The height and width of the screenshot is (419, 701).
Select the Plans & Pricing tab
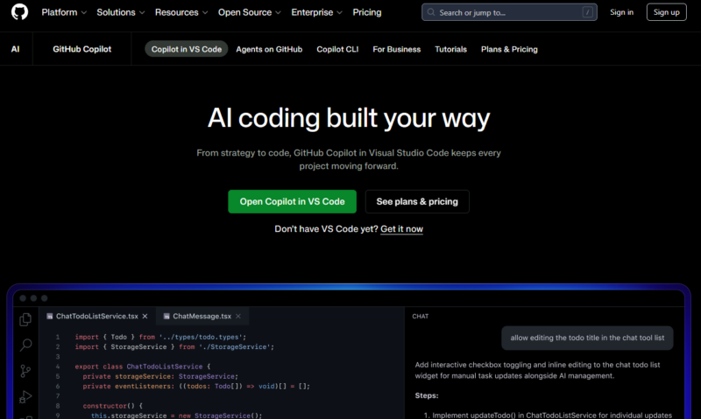pyautogui.click(x=509, y=49)
